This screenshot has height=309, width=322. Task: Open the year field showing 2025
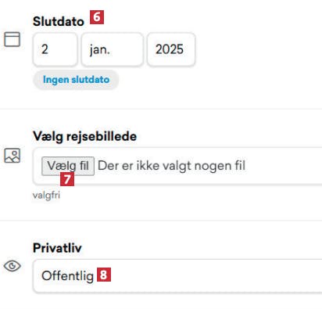pyautogui.click(x=171, y=49)
